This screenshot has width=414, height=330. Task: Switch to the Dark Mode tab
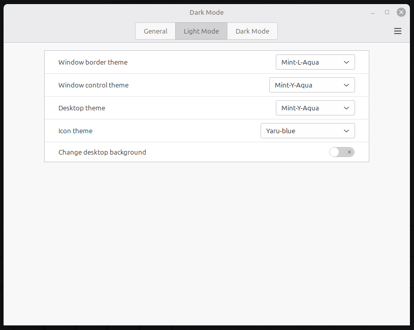click(x=252, y=31)
